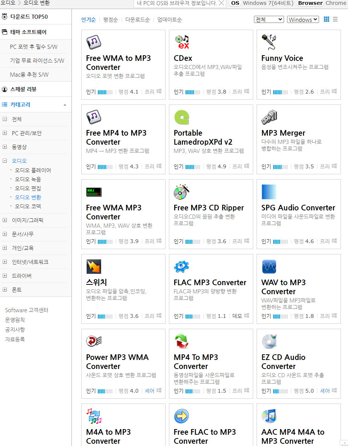
Task: Expand the 폰트 category
Action: click(5, 290)
